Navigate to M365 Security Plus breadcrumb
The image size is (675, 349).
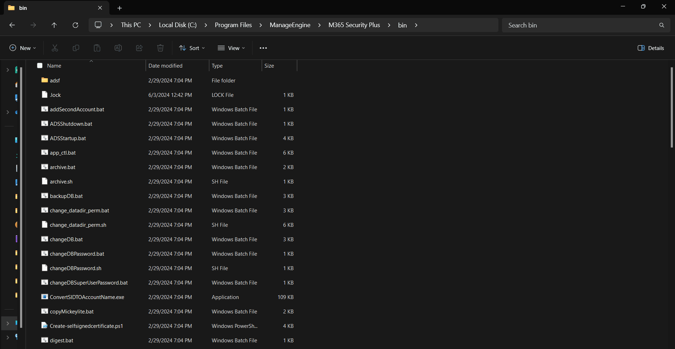click(354, 25)
